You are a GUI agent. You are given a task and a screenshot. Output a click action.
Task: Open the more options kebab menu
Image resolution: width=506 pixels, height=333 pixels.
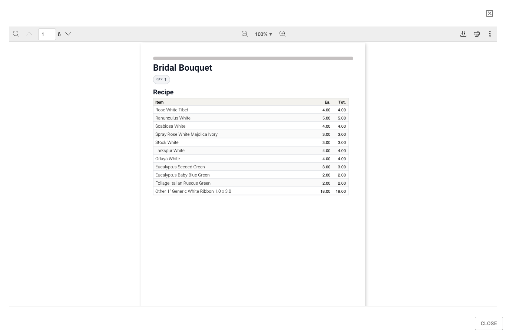click(490, 34)
